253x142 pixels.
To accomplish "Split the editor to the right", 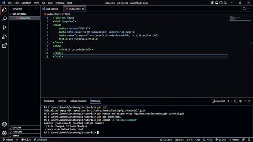I will 244,9.
